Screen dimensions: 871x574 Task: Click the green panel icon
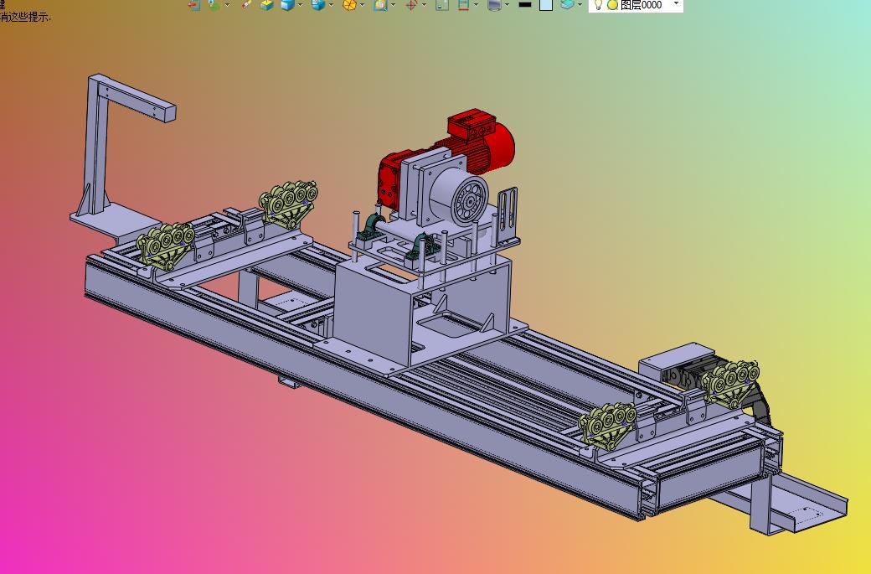pos(442,4)
